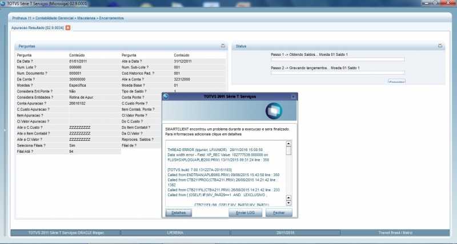Select the Conta Apuracao ? value 20610102
This screenshot has height=244, width=457.
77,104
